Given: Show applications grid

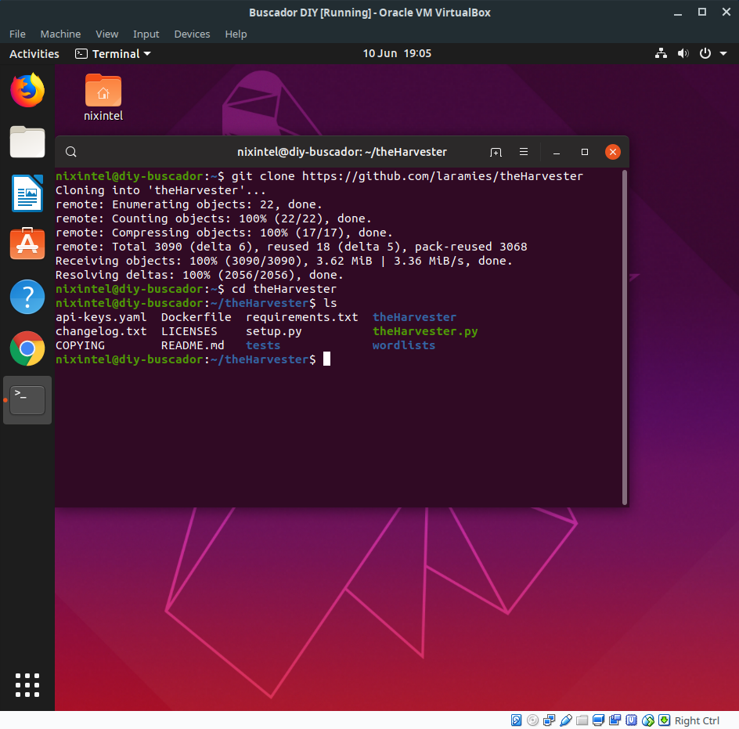Looking at the screenshot, I should [27, 684].
